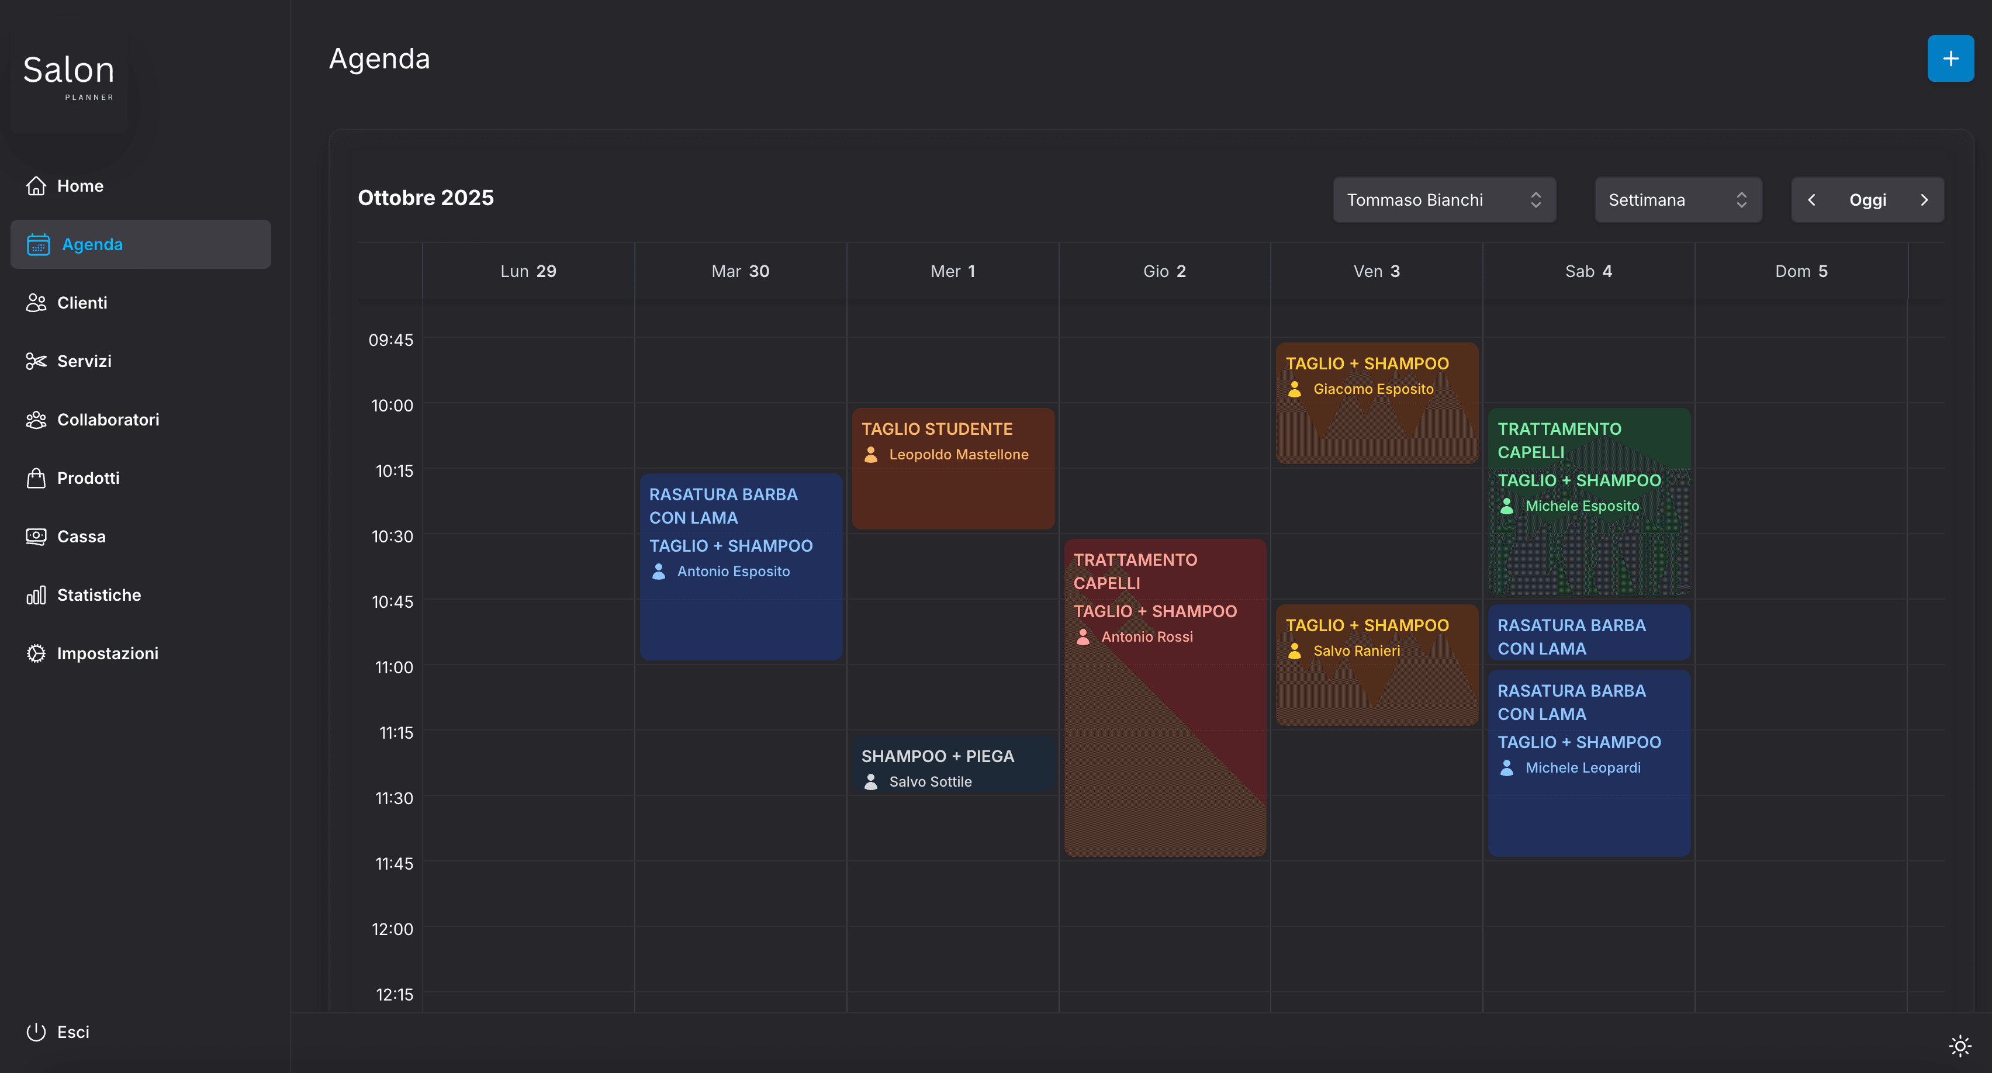This screenshot has width=1992, height=1073.
Task: Open Leopoldo Mastellone's Taglio Studente appointment
Action: 953,469
